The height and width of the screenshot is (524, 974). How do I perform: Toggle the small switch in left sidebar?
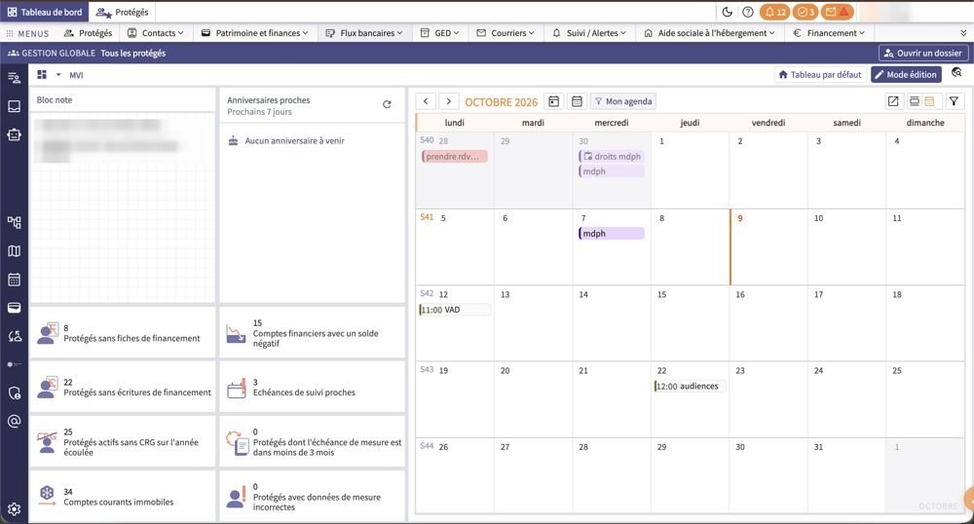tap(15, 364)
